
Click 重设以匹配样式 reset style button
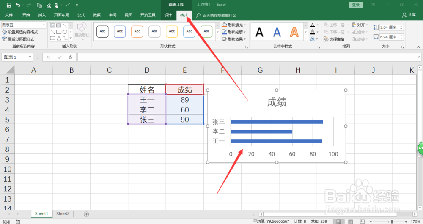(18, 39)
